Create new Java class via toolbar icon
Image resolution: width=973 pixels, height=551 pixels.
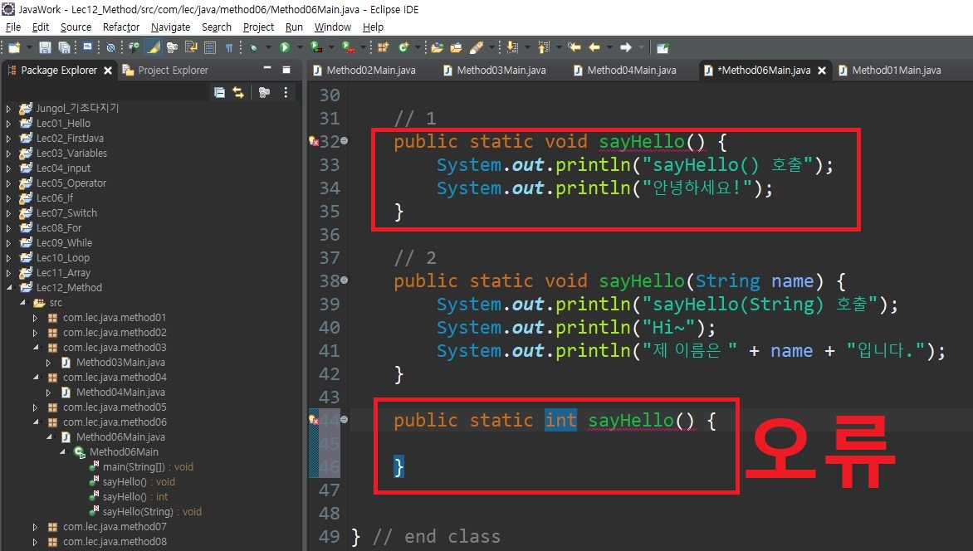point(403,48)
